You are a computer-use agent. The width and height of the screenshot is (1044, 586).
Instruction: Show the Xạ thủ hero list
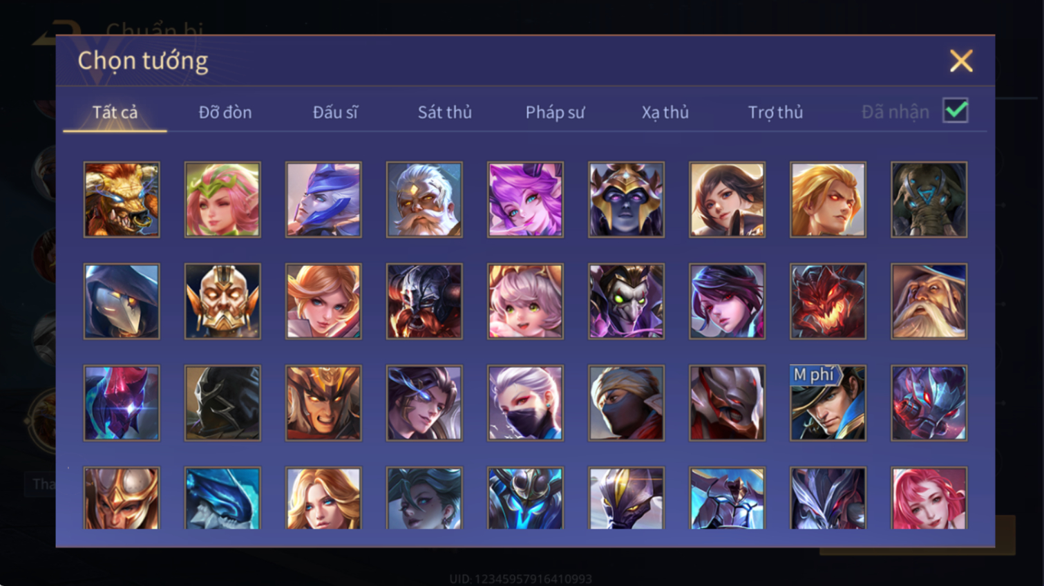(x=665, y=112)
